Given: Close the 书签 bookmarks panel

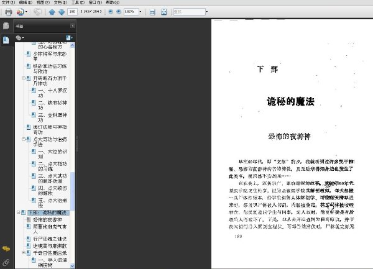Looking at the screenshot, I should click(72, 25).
